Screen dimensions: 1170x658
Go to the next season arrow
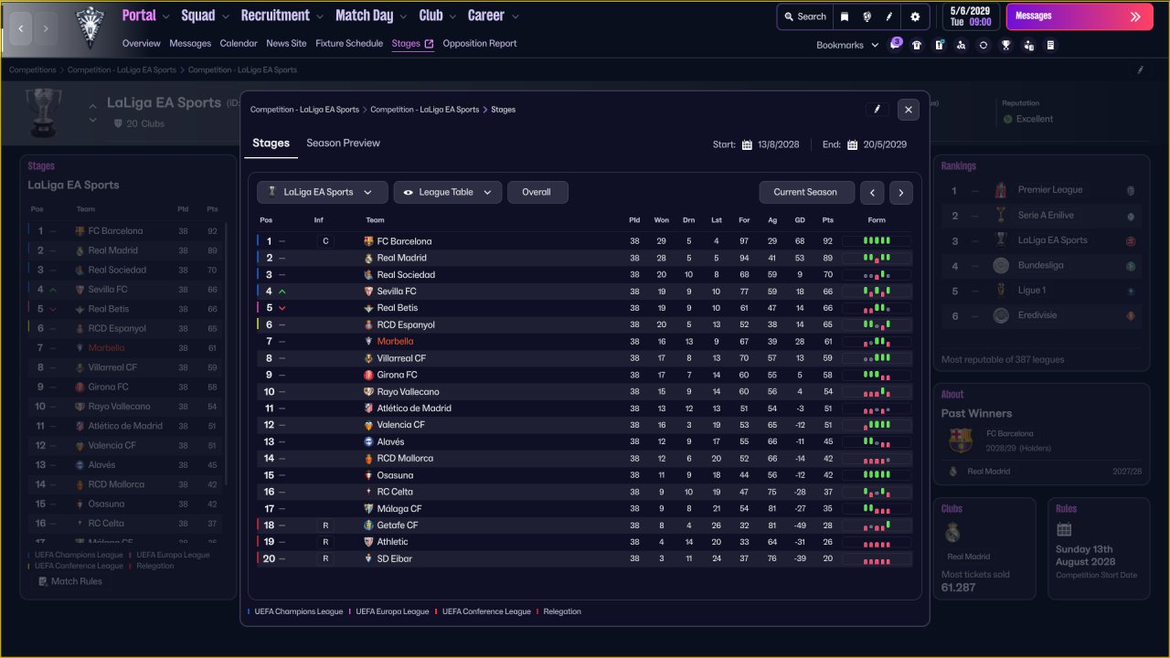click(900, 192)
